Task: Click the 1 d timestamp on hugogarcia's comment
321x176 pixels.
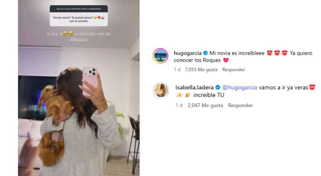Action: pos(177,70)
